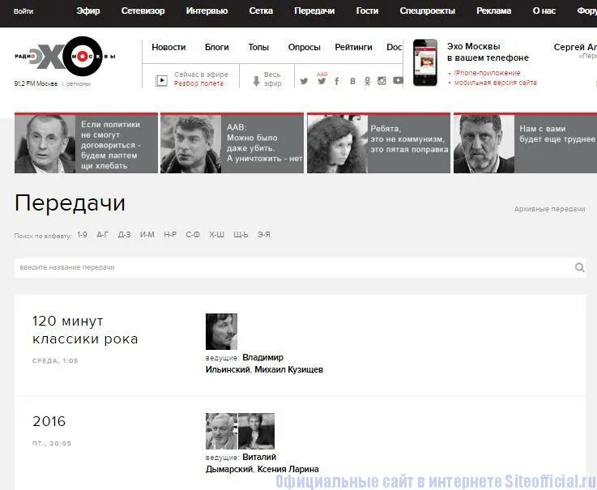Click the magnifier icon in the search field
597x490 pixels.
point(579,267)
